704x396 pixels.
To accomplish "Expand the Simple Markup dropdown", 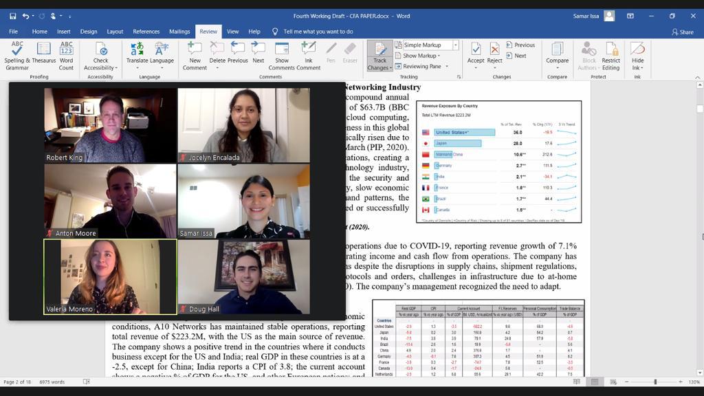I will point(455,45).
